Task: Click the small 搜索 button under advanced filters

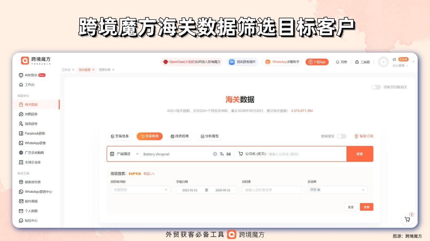Action: [367, 207]
